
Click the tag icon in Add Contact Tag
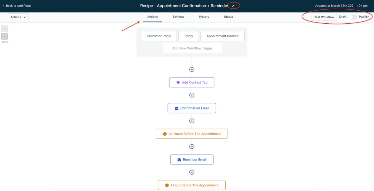point(178,82)
